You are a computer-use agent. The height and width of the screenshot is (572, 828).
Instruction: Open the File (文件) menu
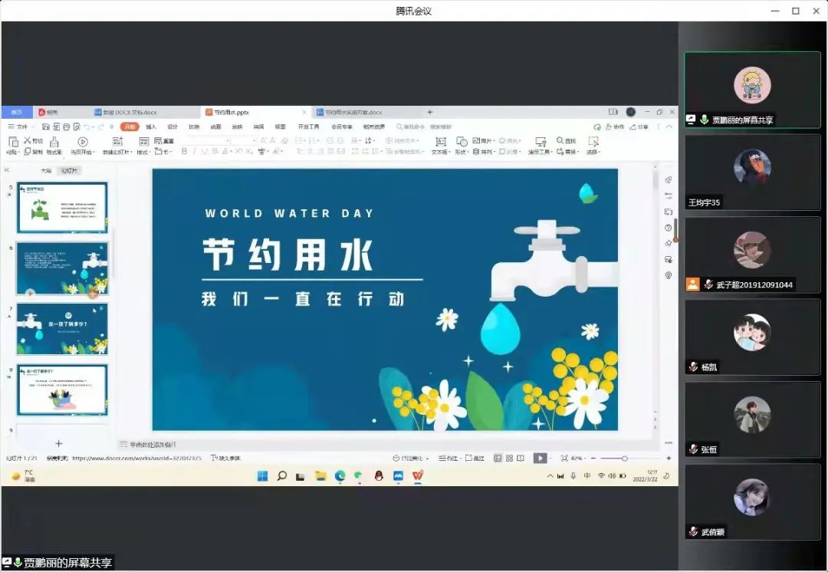pyautogui.click(x=18, y=127)
